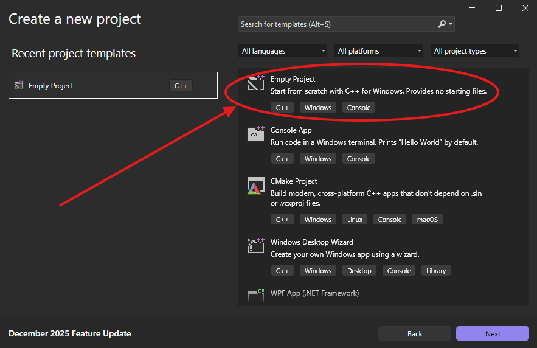Viewport: 537px width, 348px height.
Task: Click C++ tag under Windows Desktop Wizard
Action: [x=283, y=271]
